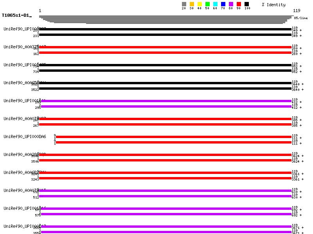Open the UniRef90_UPI000DA6 hit label
Viewport: 313px width, 234px height.
click(25, 136)
